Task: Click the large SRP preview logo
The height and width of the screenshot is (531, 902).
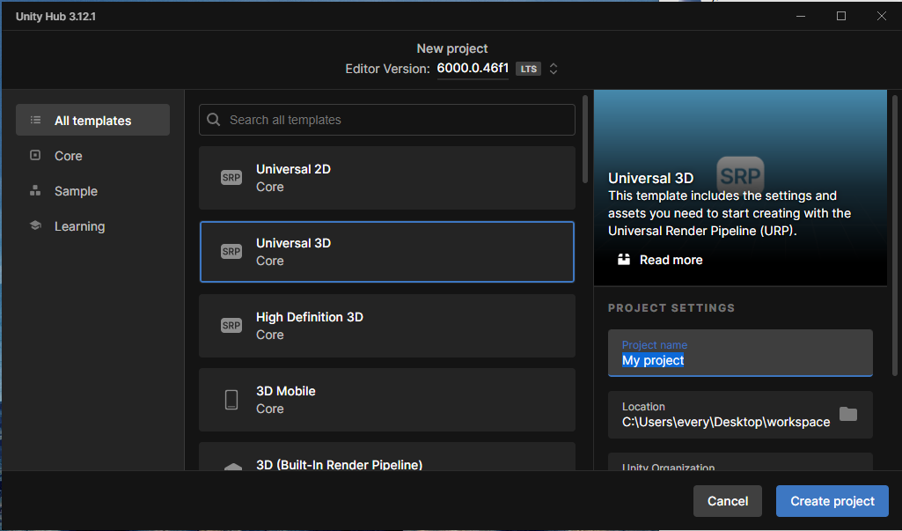Action: click(740, 175)
